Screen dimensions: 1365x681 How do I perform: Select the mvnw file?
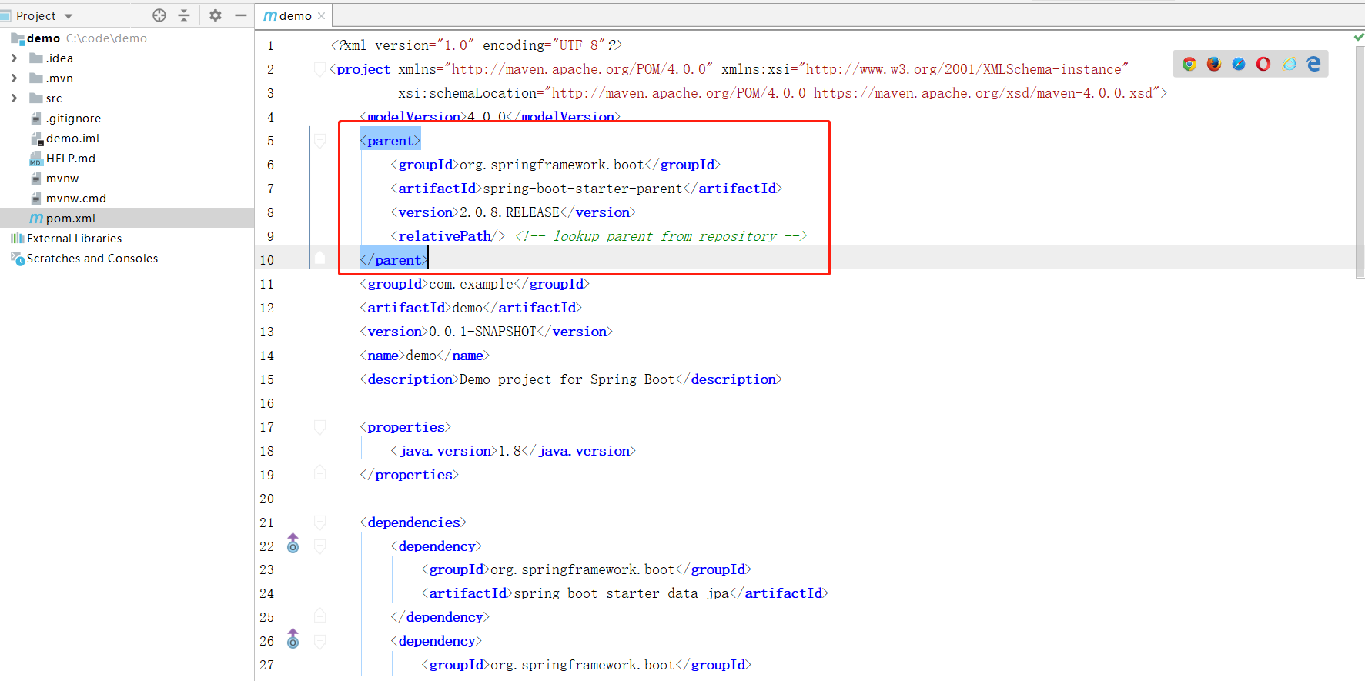(62, 179)
